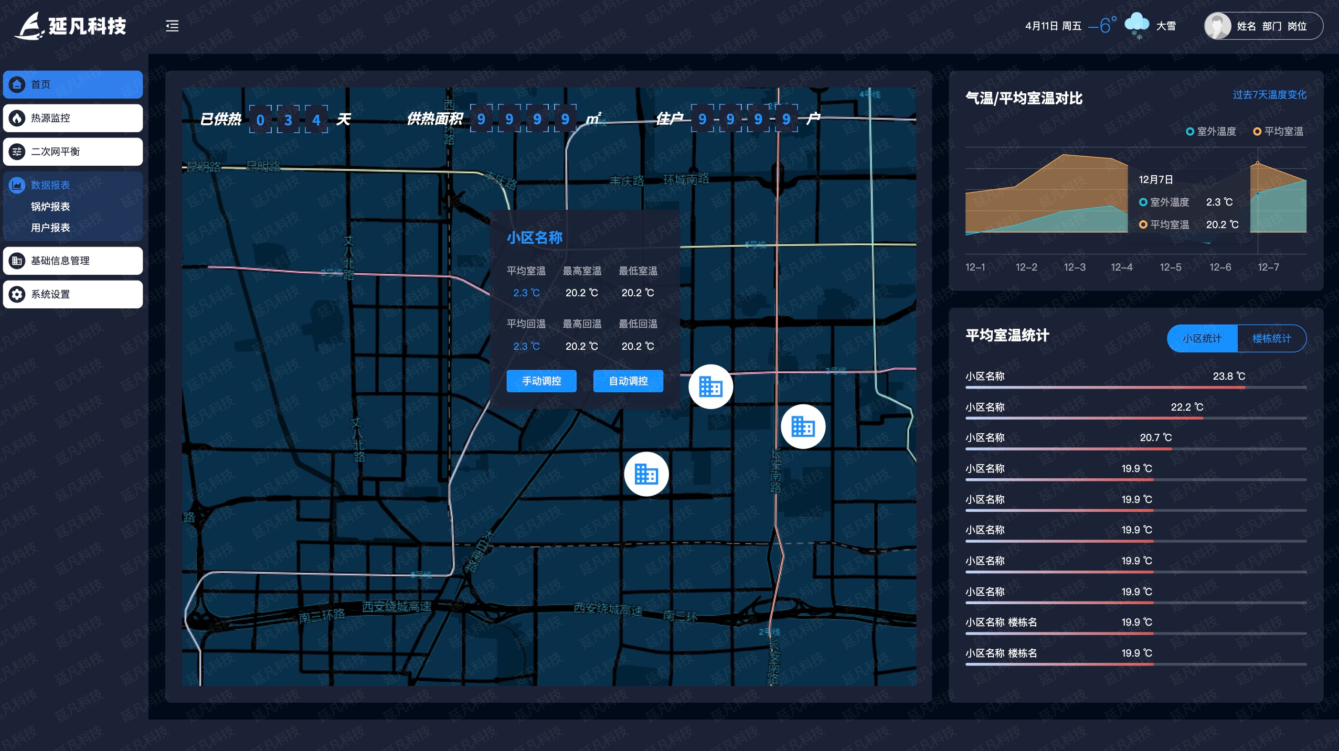1339x751 pixels.
Task: Click the user avatar picture
Action: pyautogui.click(x=1217, y=26)
